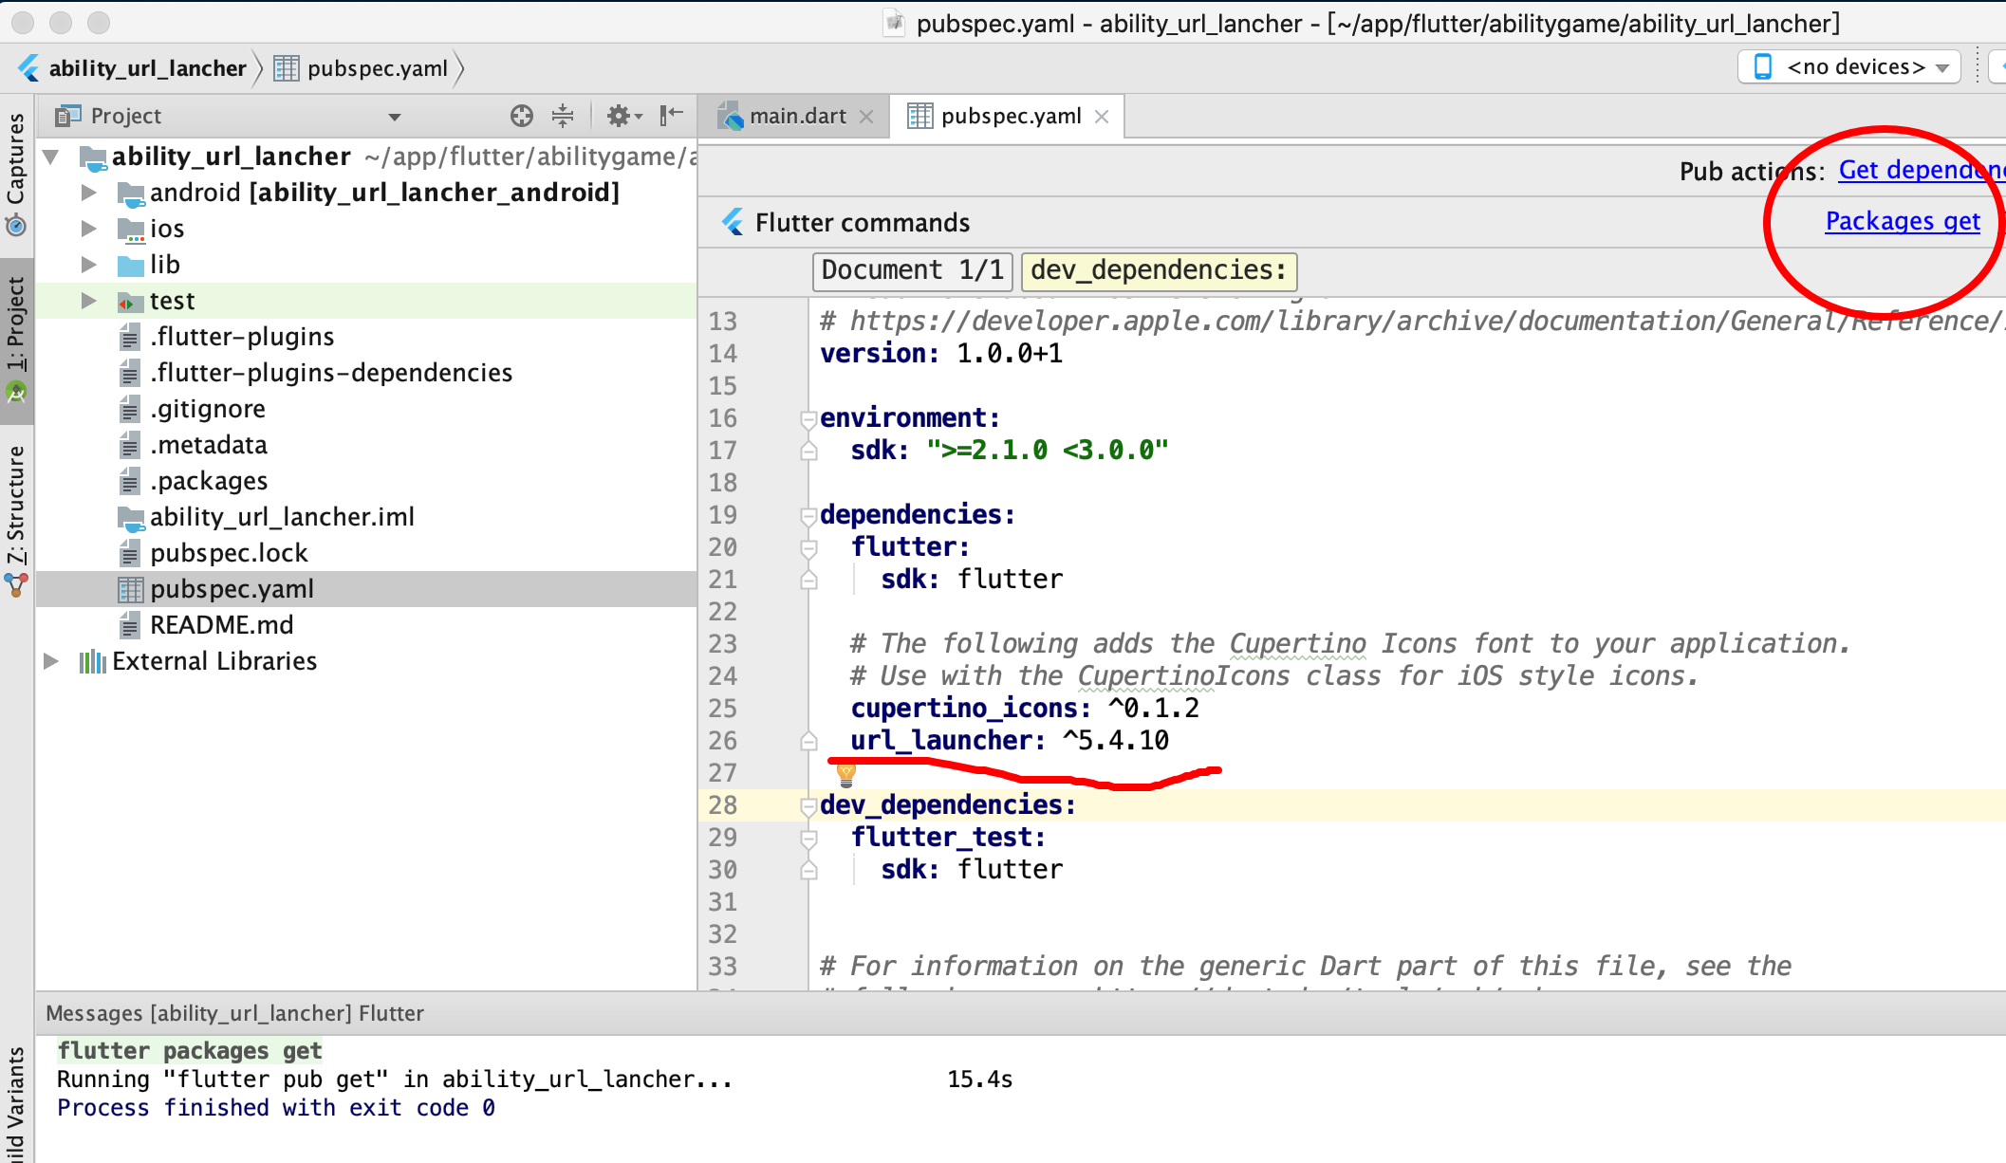2006x1163 pixels.
Task: Click Process finished with exit code 0
Action: (x=275, y=1108)
